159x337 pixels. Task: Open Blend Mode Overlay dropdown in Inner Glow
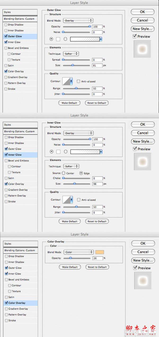pyautogui.click(x=78, y=133)
